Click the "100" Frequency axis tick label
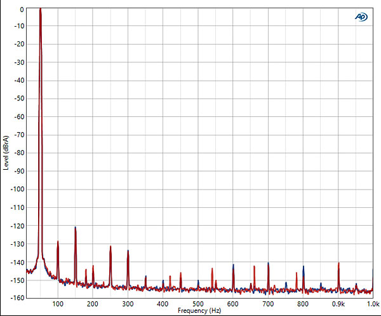This screenshot has width=381, height=316. pyautogui.click(x=58, y=304)
